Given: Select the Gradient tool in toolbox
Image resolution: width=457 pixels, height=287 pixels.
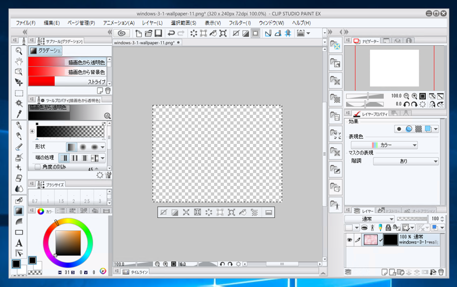Looking at the screenshot, I should tap(19, 211).
